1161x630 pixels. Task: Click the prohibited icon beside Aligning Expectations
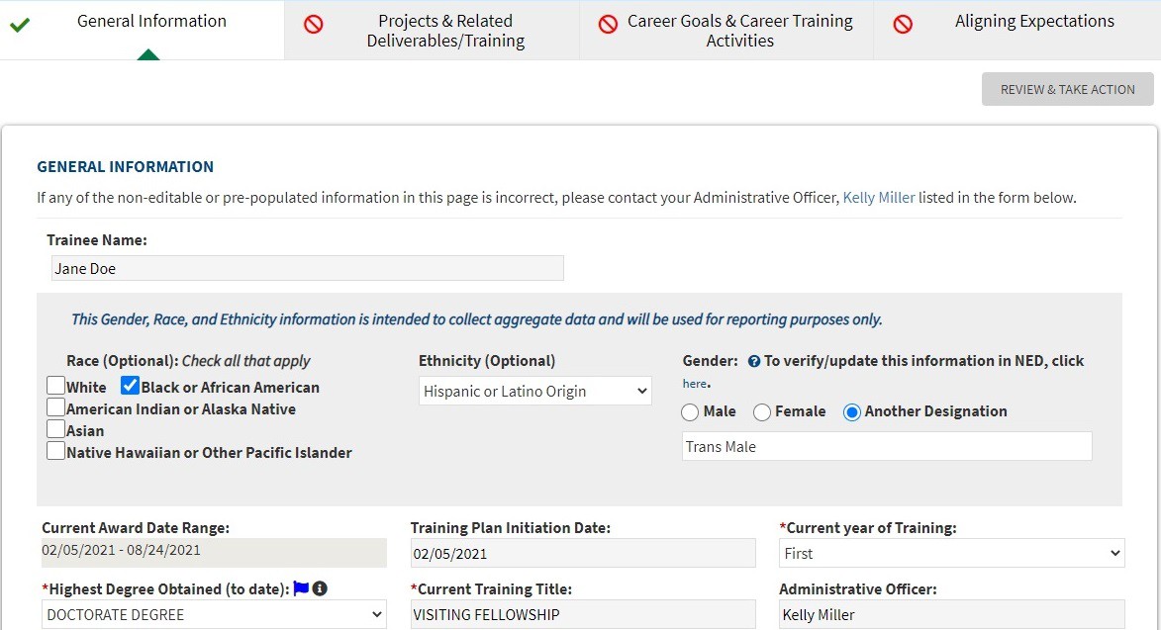click(903, 24)
